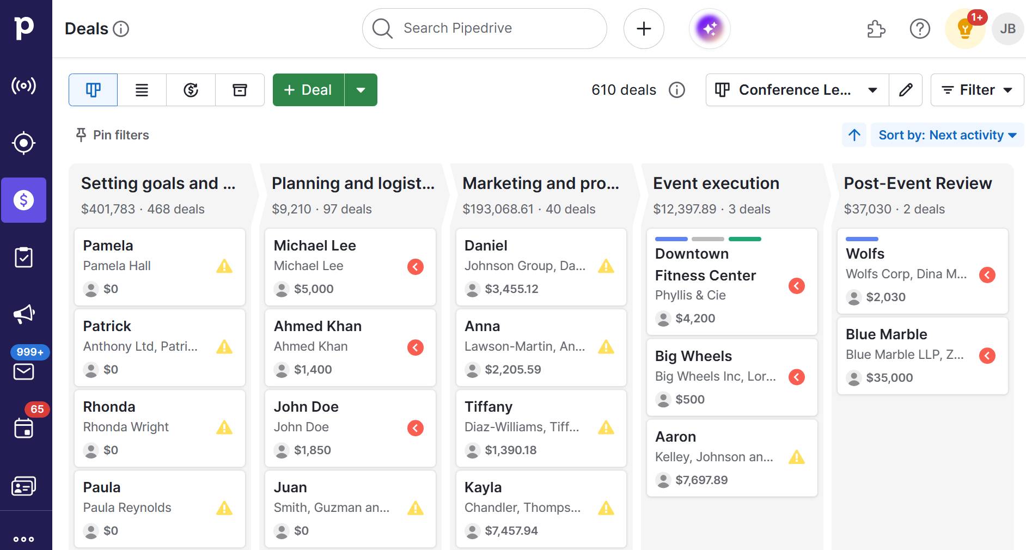Click the green Deal add button
Viewport: 1026px width, 550px height.
308,90
